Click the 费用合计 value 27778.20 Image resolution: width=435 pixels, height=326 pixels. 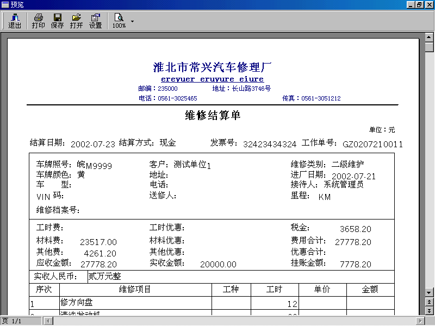coord(353,242)
